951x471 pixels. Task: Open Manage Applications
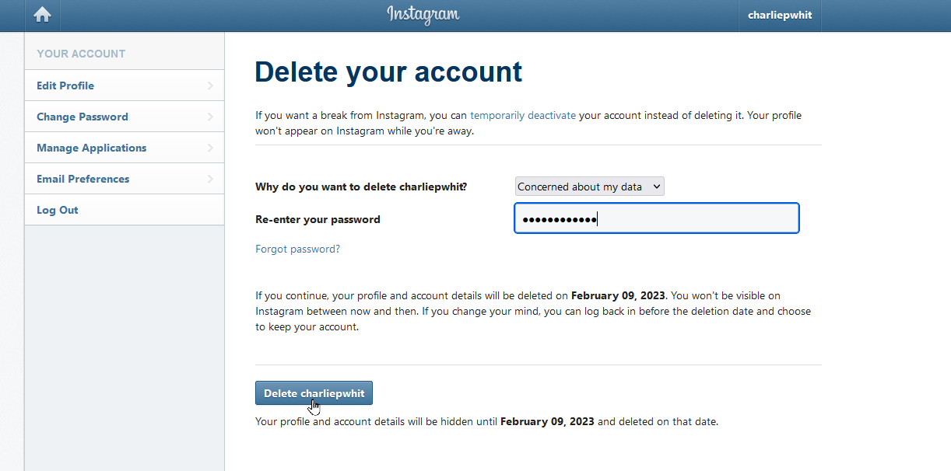click(91, 147)
